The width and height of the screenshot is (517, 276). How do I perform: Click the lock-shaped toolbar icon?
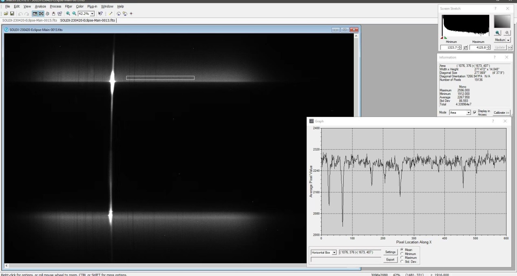[53, 13]
